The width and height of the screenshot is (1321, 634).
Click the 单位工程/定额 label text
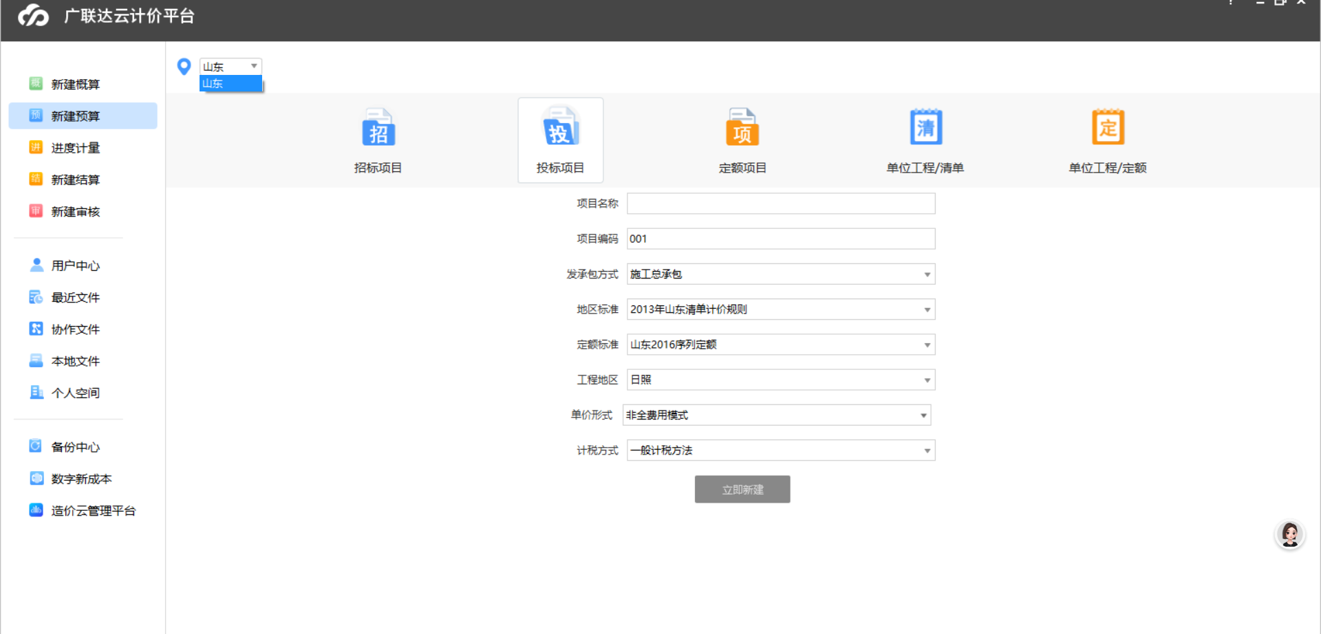click(x=1108, y=168)
